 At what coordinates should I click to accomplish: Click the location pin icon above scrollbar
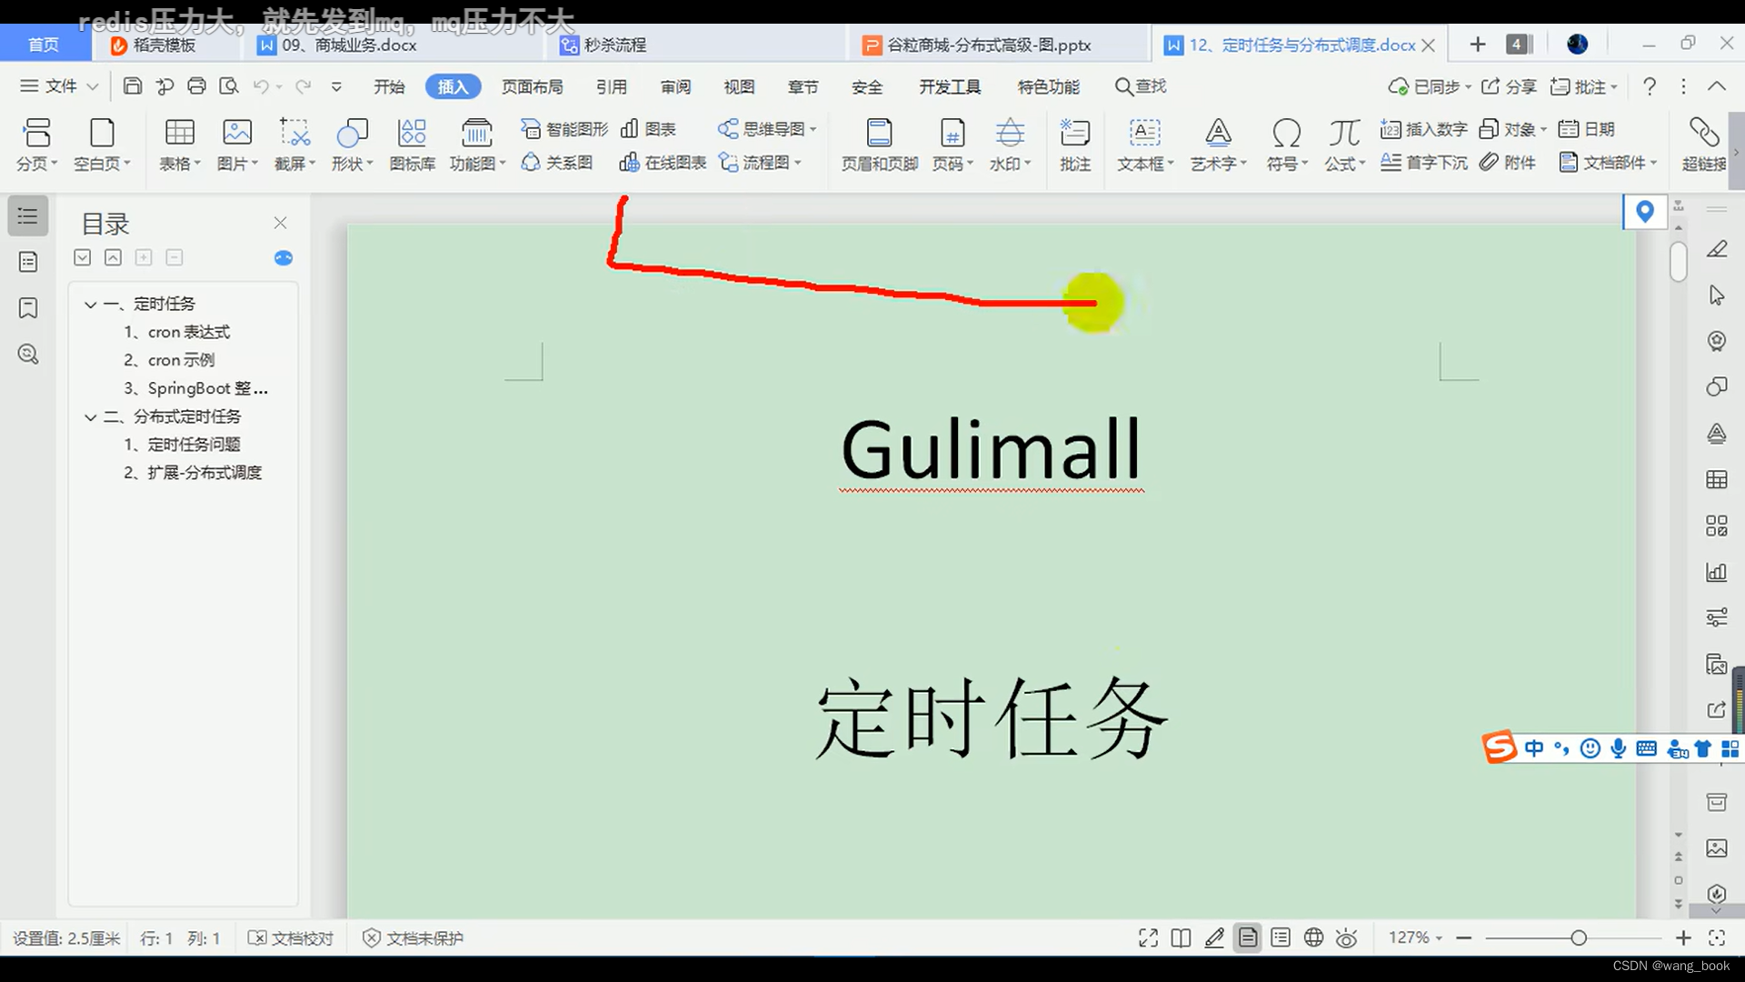coord(1645,213)
